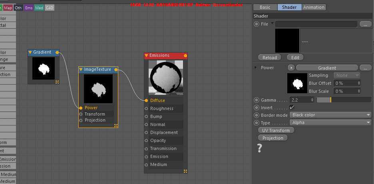Adjust the Blur Scale stepper arrows
Viewport: 374px width, 184px height.
[359, 91]
